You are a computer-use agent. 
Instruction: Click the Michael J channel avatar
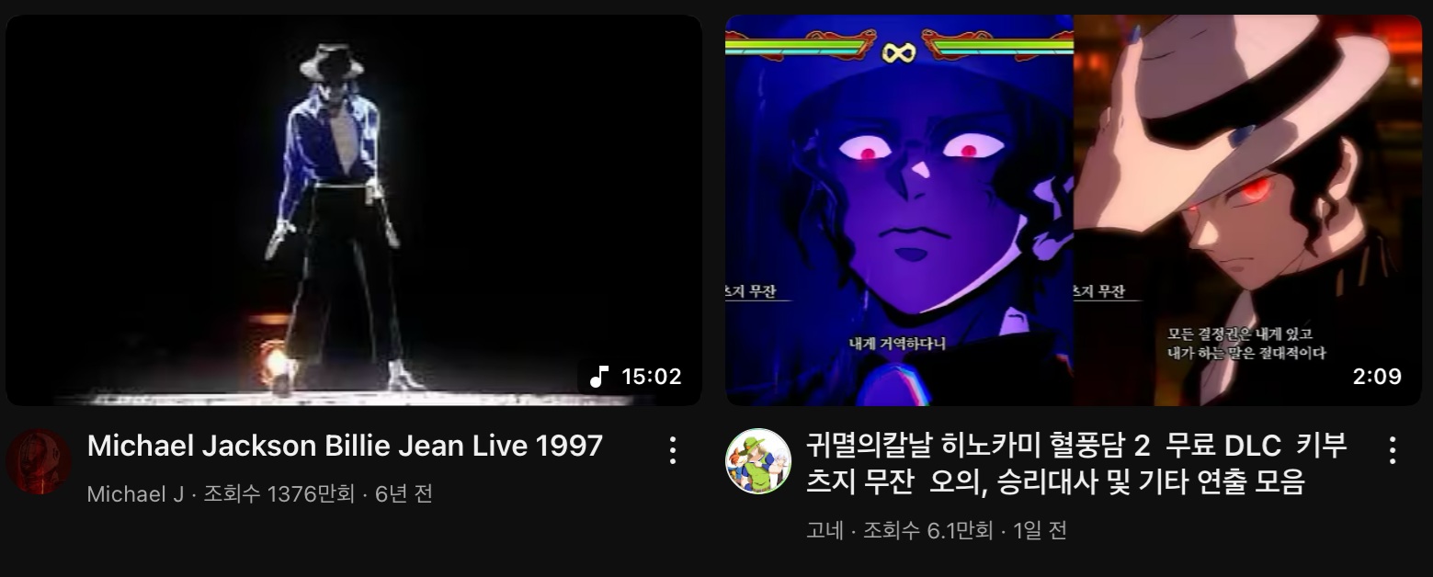coord(39,462)
